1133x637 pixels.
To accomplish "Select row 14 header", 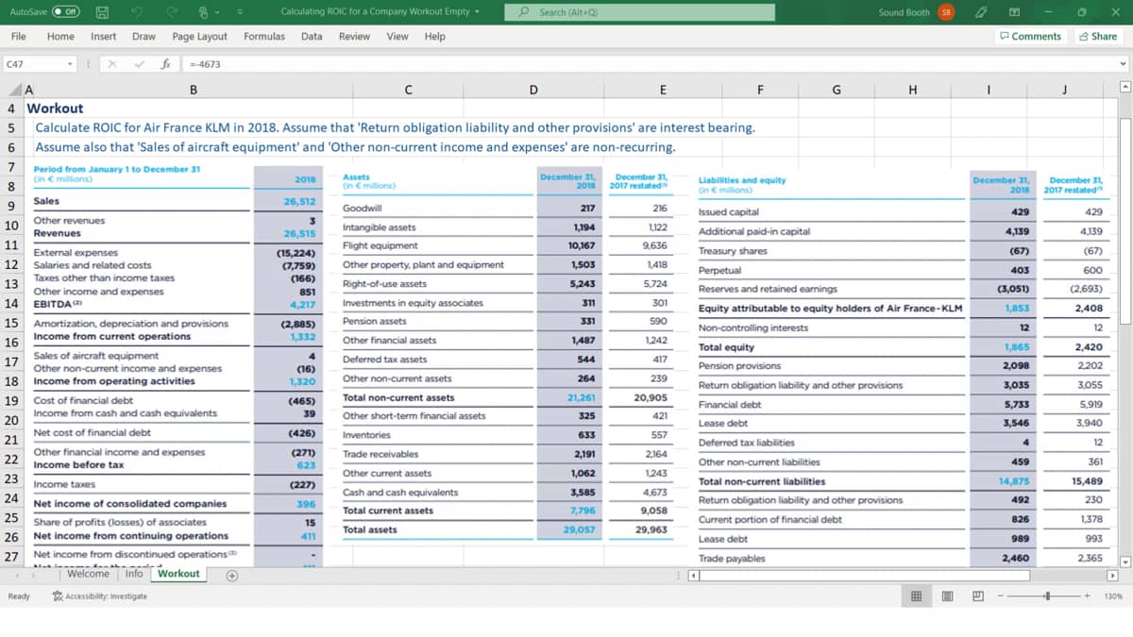I will tap(13, 304).
